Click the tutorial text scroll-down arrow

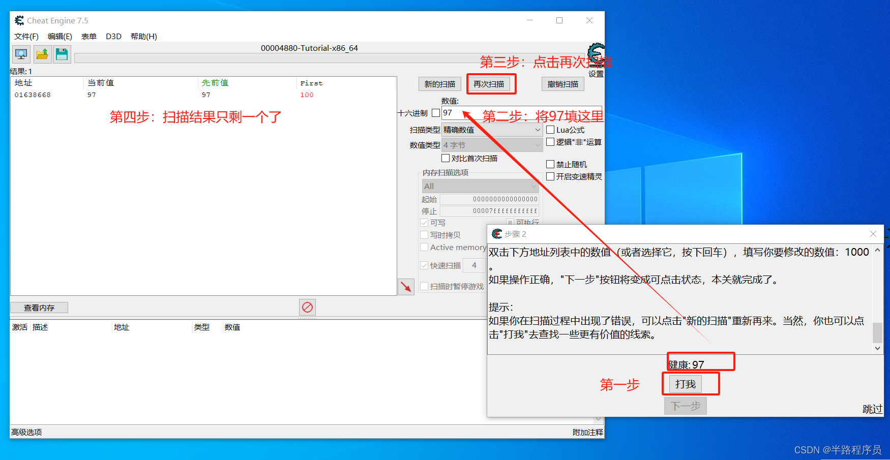(877, 349)
